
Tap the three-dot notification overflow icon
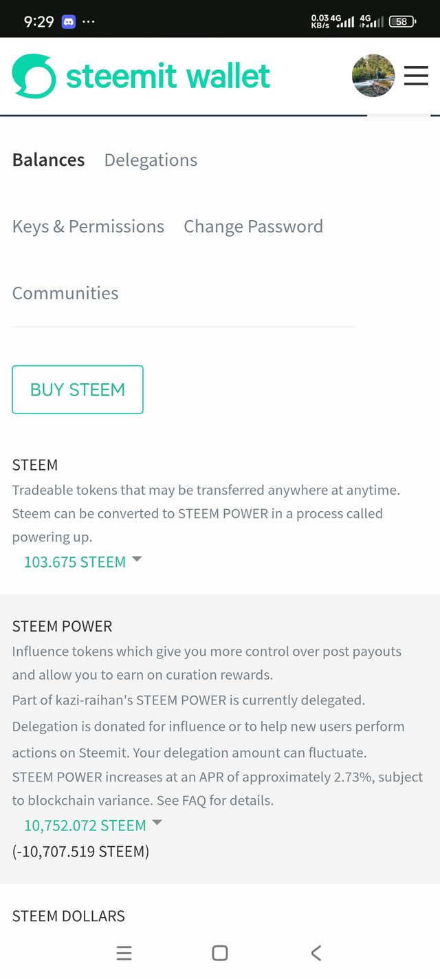coord(89,21)
